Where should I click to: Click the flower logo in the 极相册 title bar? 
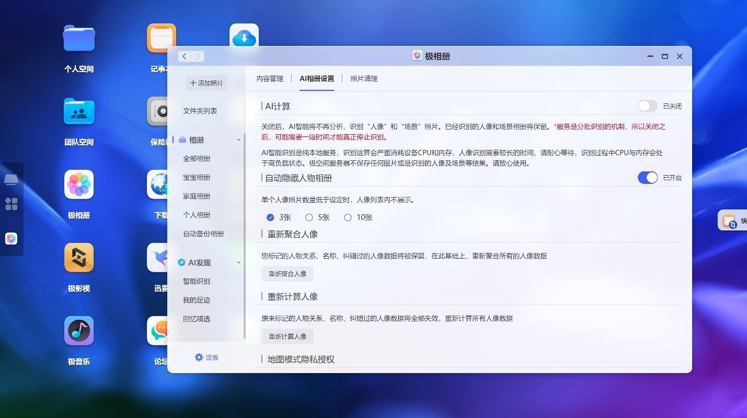[x=417, y=55]
